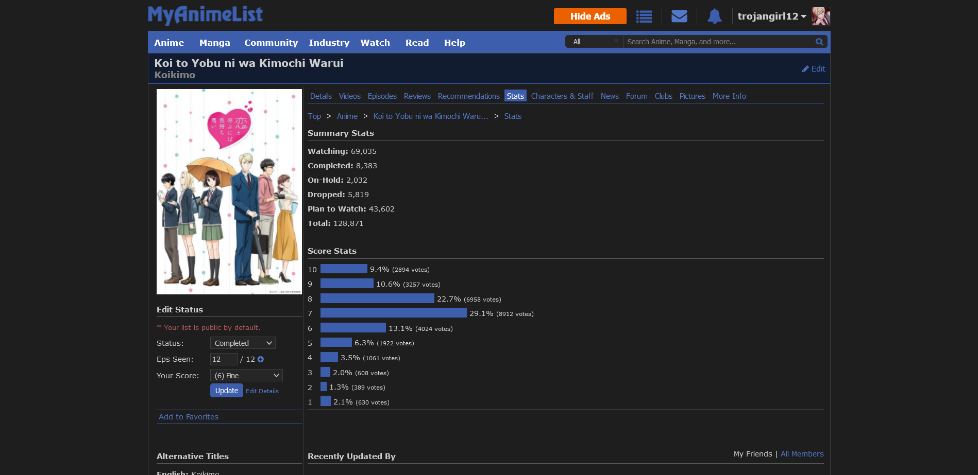Open the Your Score dropdown

[x=246, y=376]
